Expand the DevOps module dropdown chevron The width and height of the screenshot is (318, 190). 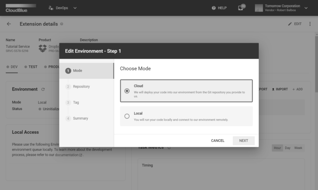75,8
